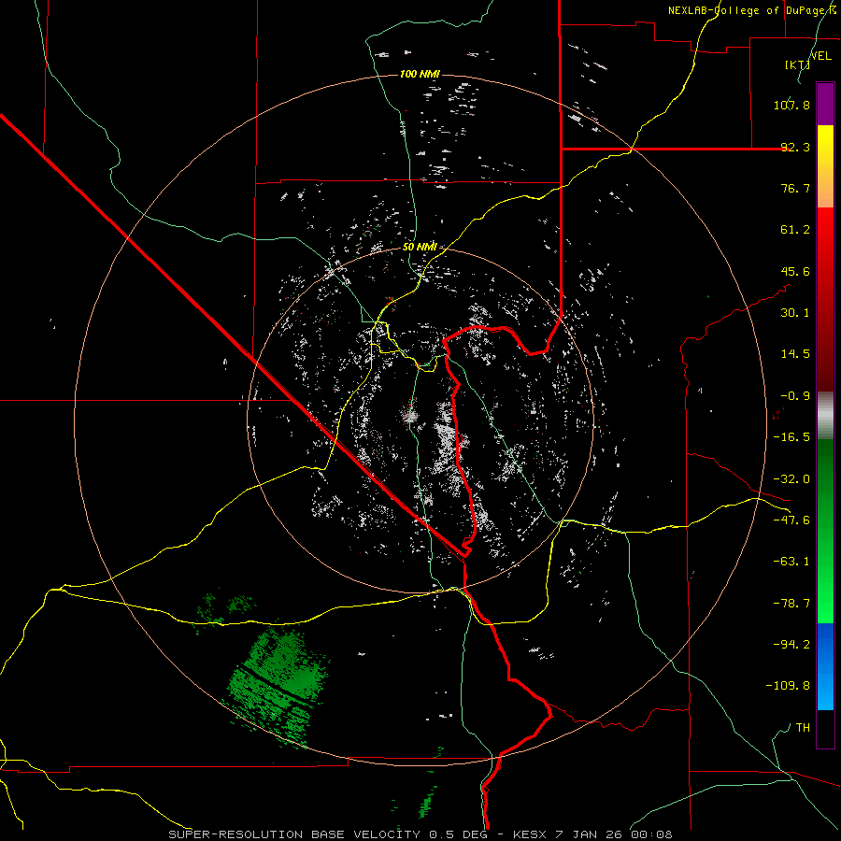Viewport: 841px width, 841px height.
Task: Click the -63.1 velocity scale value
Action: tap(791, 562)
